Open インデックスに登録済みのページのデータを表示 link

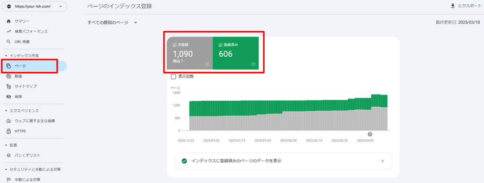[x=284, y=161]
